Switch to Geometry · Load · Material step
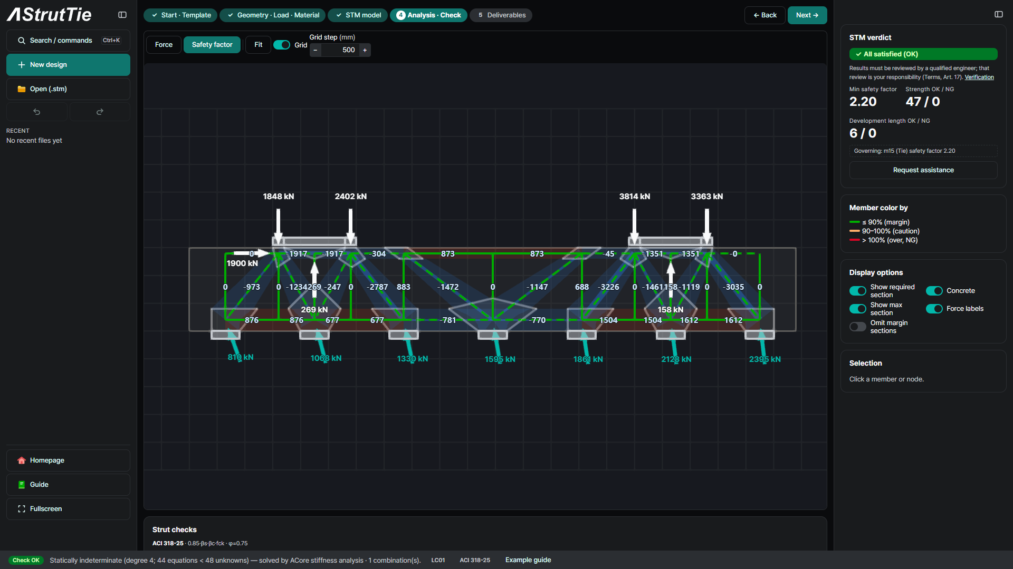Screen dimensions: 1013x569 click(x=273, y=15)
